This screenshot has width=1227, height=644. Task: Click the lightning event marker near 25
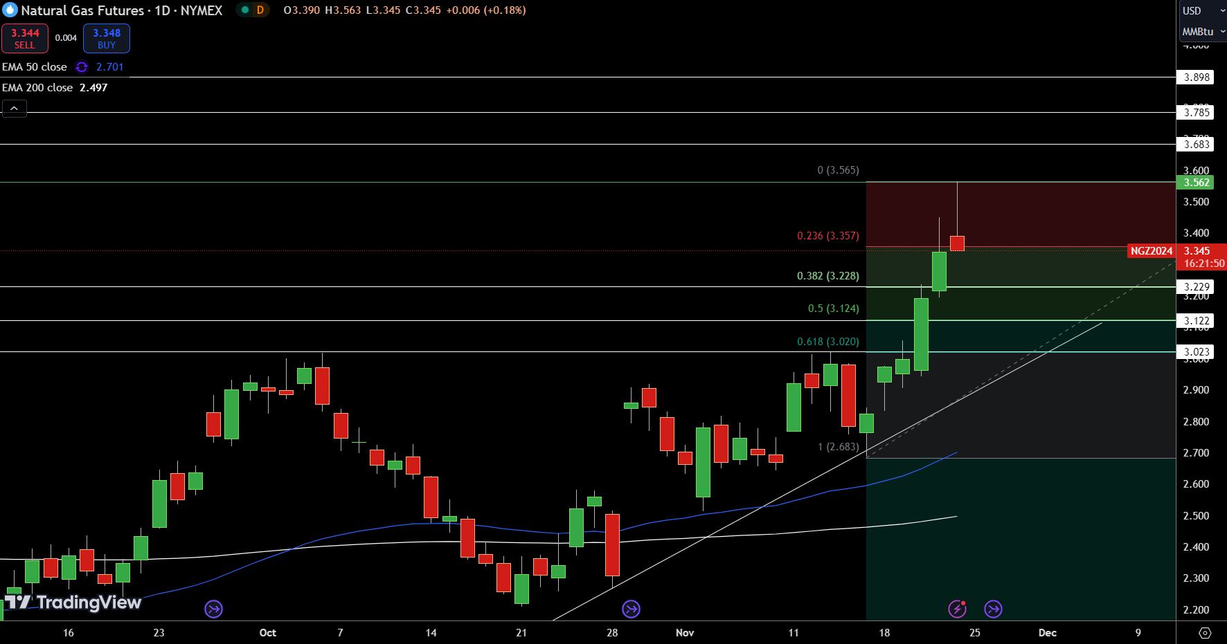958,609
